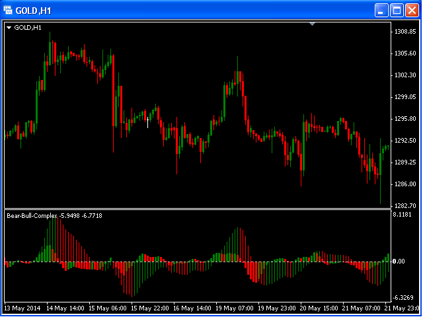
Task: Click the 19 May 23:00 time label
Action: tap(277, 308)
